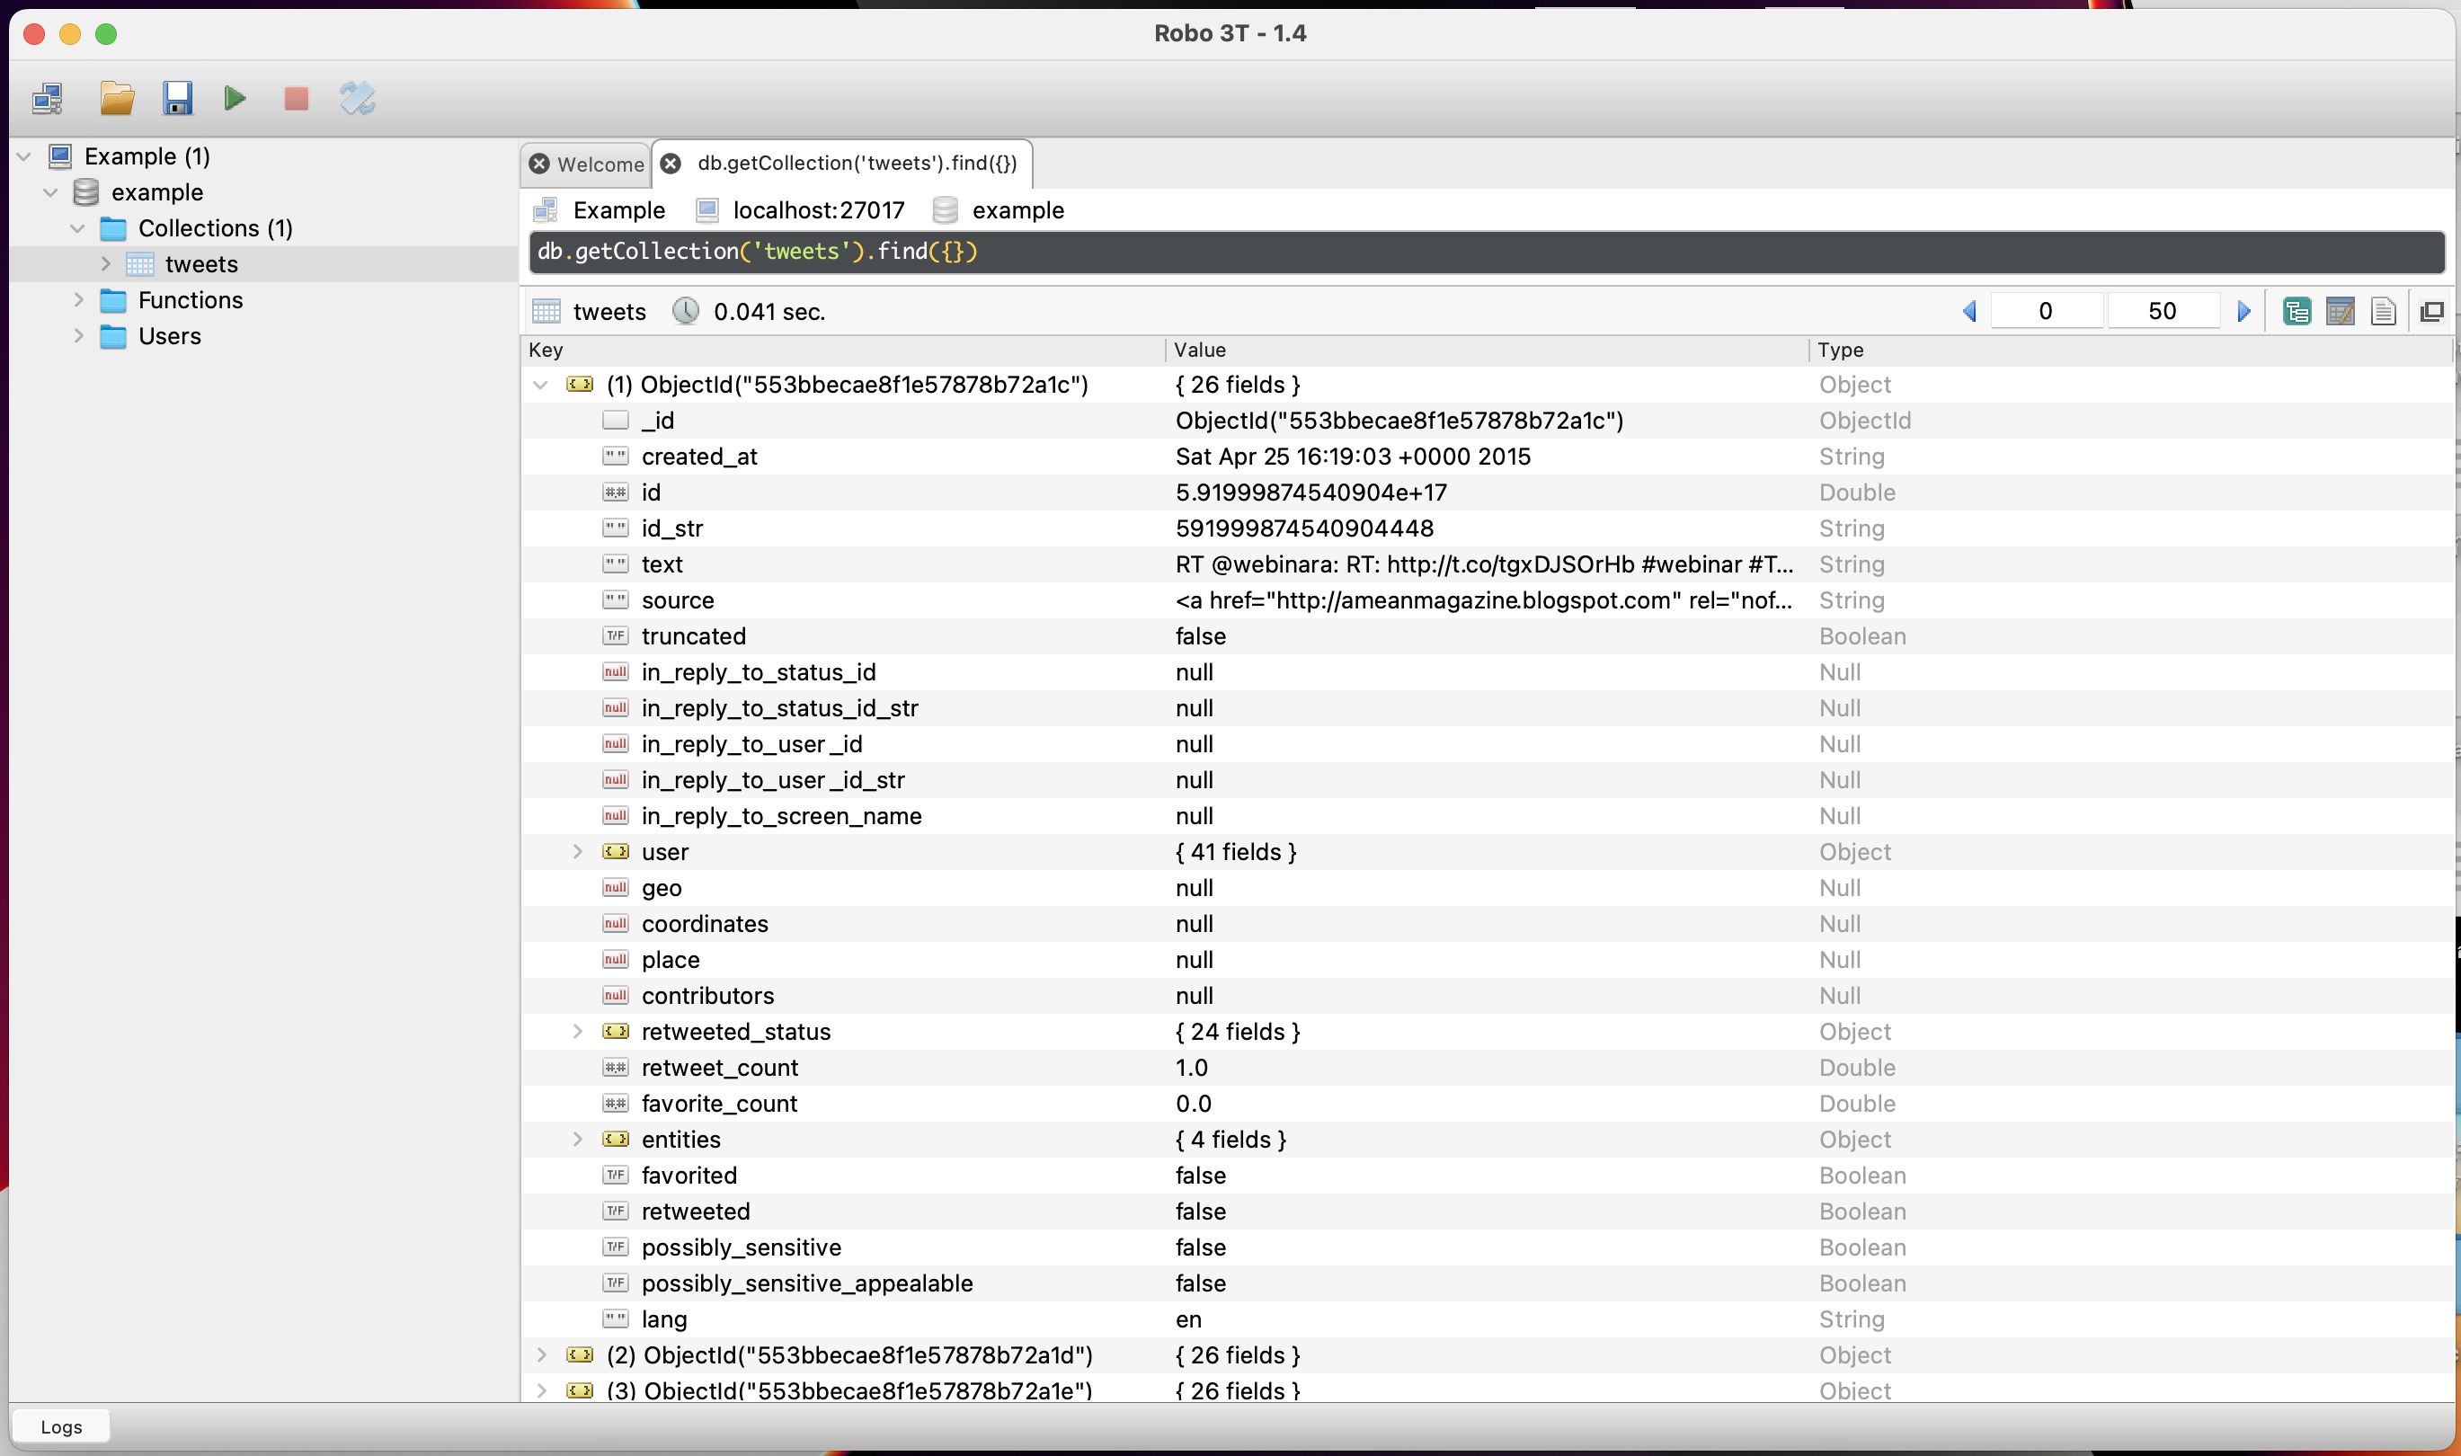Click the detach results window icon
Viewport: 2461px width, 1456px height.
[2431, 311]
